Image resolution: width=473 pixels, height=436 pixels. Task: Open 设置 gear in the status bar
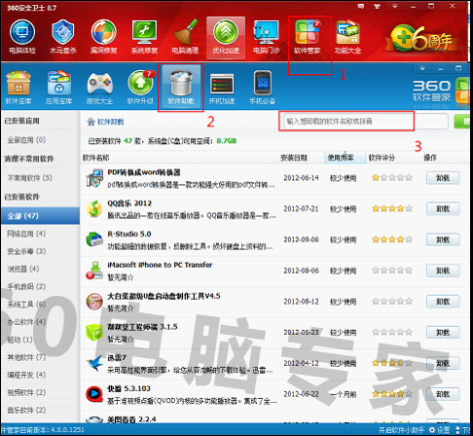(x=440, y=430)
